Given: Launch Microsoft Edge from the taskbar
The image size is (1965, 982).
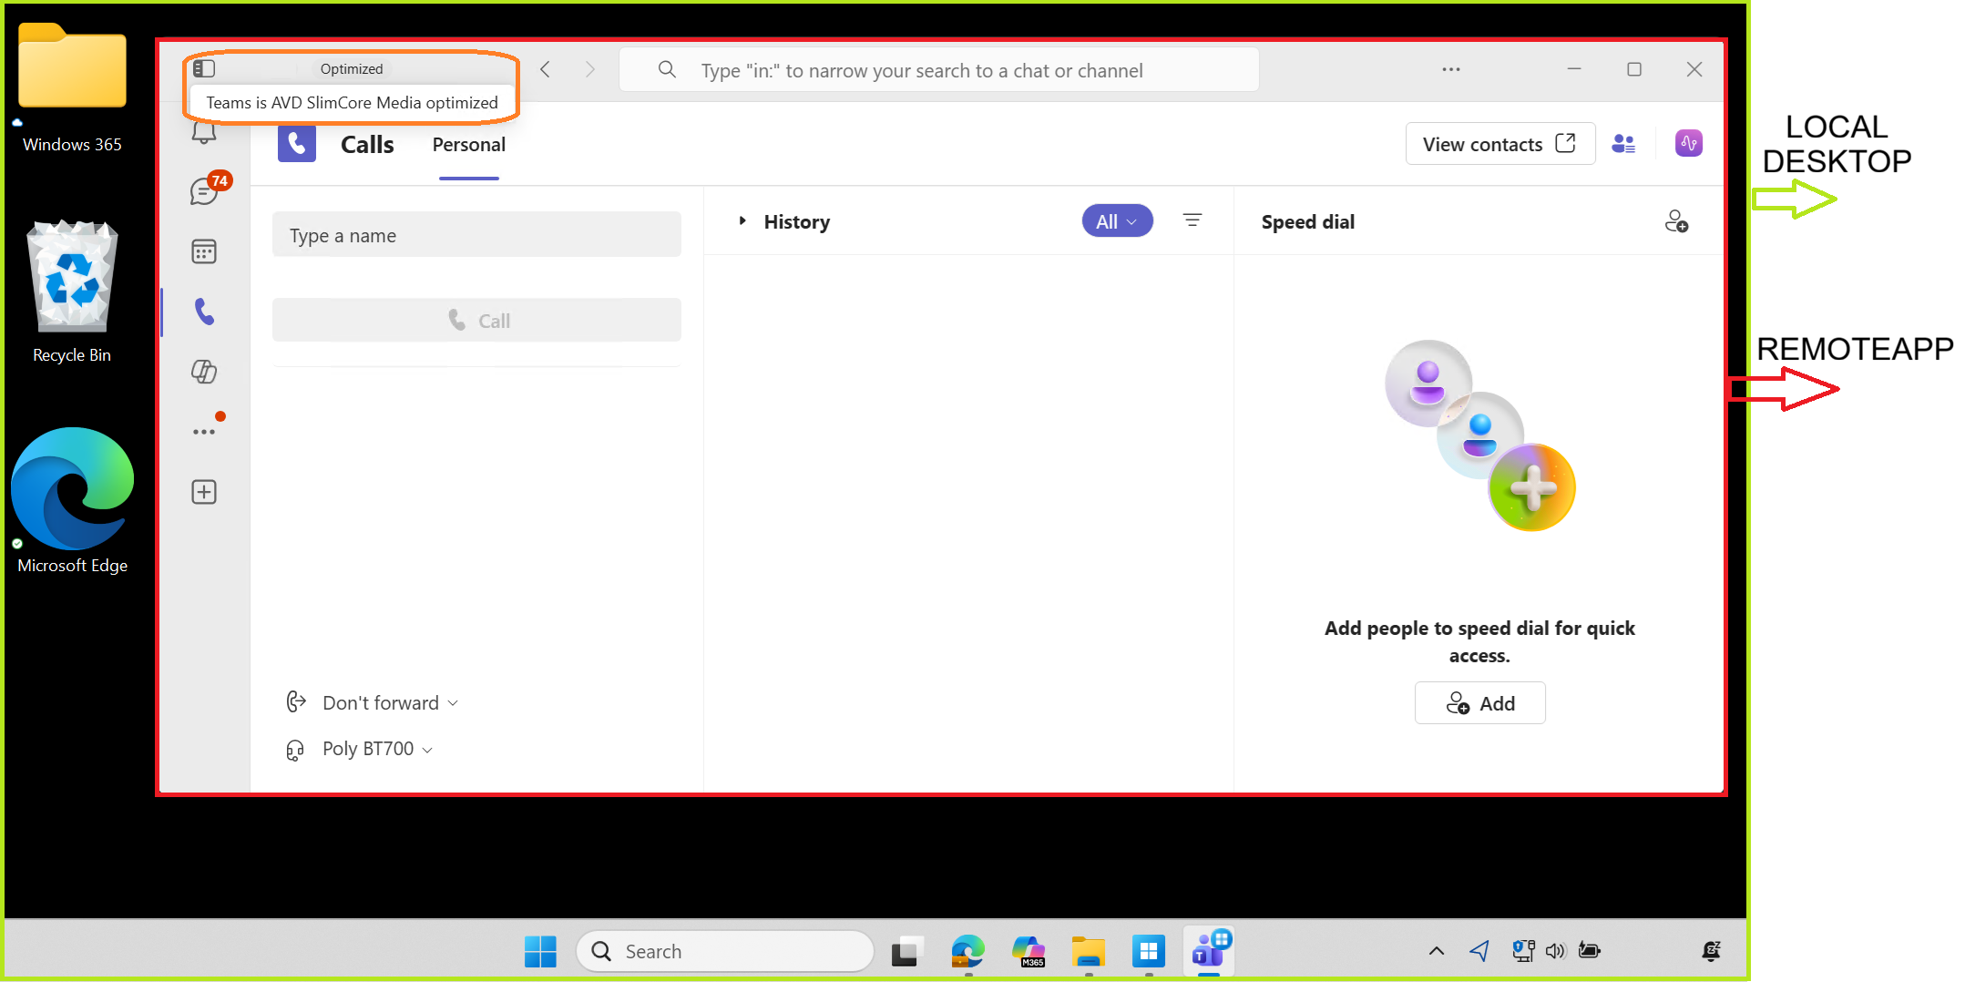Looking at the screenshot, I should 967,951.
